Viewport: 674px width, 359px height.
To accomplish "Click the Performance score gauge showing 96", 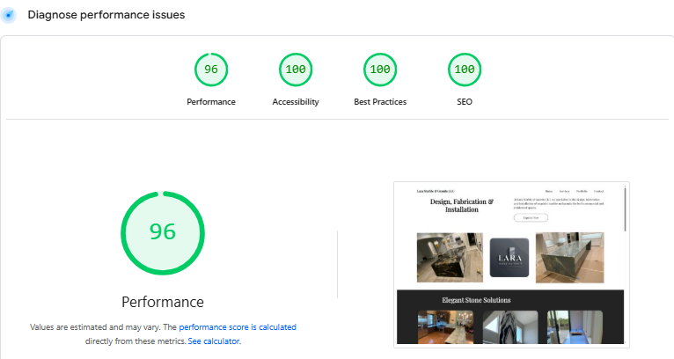I will (x=211, y=70).
